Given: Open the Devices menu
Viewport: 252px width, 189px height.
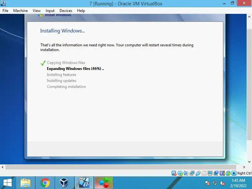Looking at the screenshot, I should [66, 11].
